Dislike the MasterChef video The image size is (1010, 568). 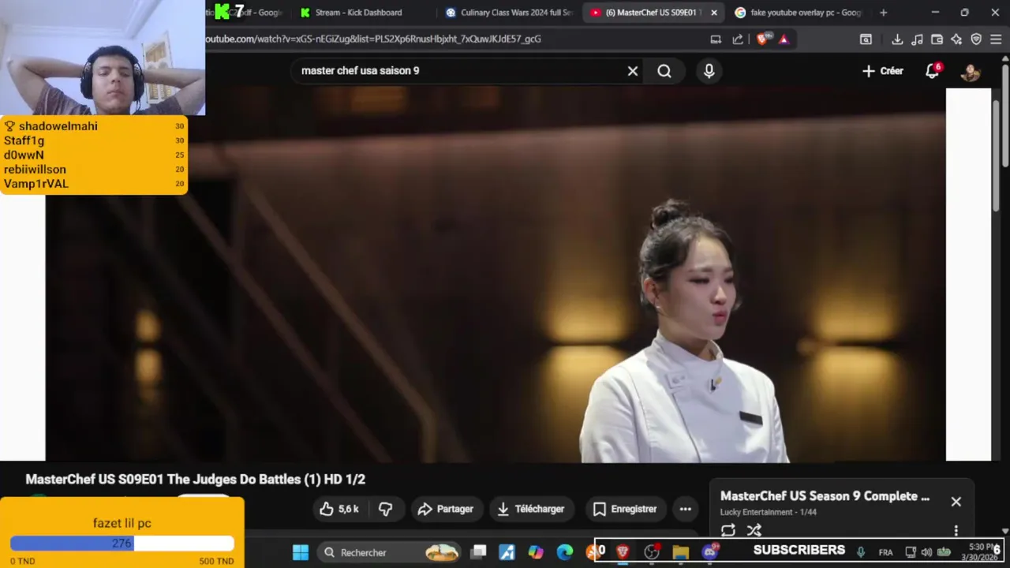point(386,509)
